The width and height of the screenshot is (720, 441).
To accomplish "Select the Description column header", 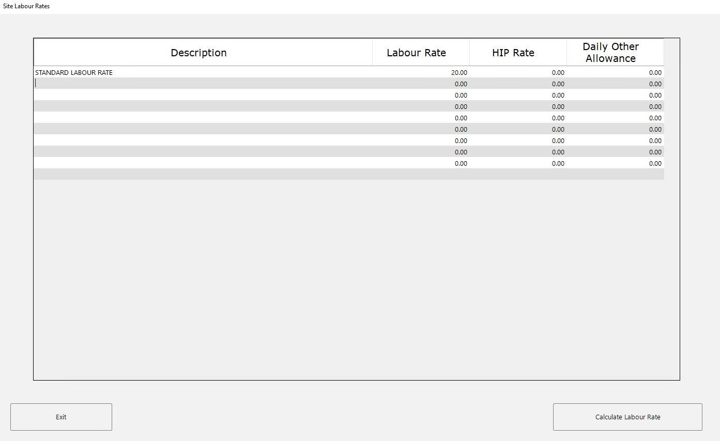I will [198, 52].
